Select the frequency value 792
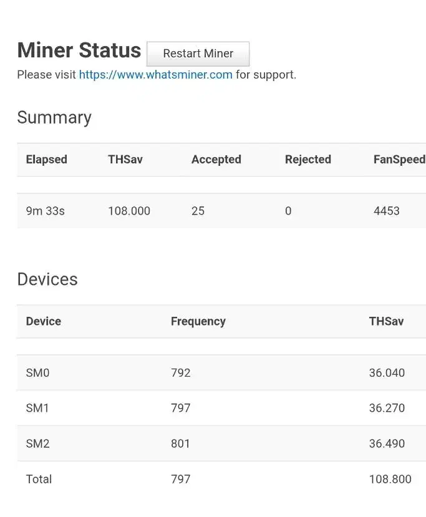 click(x=181, y=373)
